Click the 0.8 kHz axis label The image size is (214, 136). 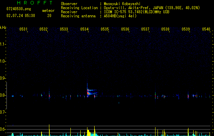pos(3,95)
